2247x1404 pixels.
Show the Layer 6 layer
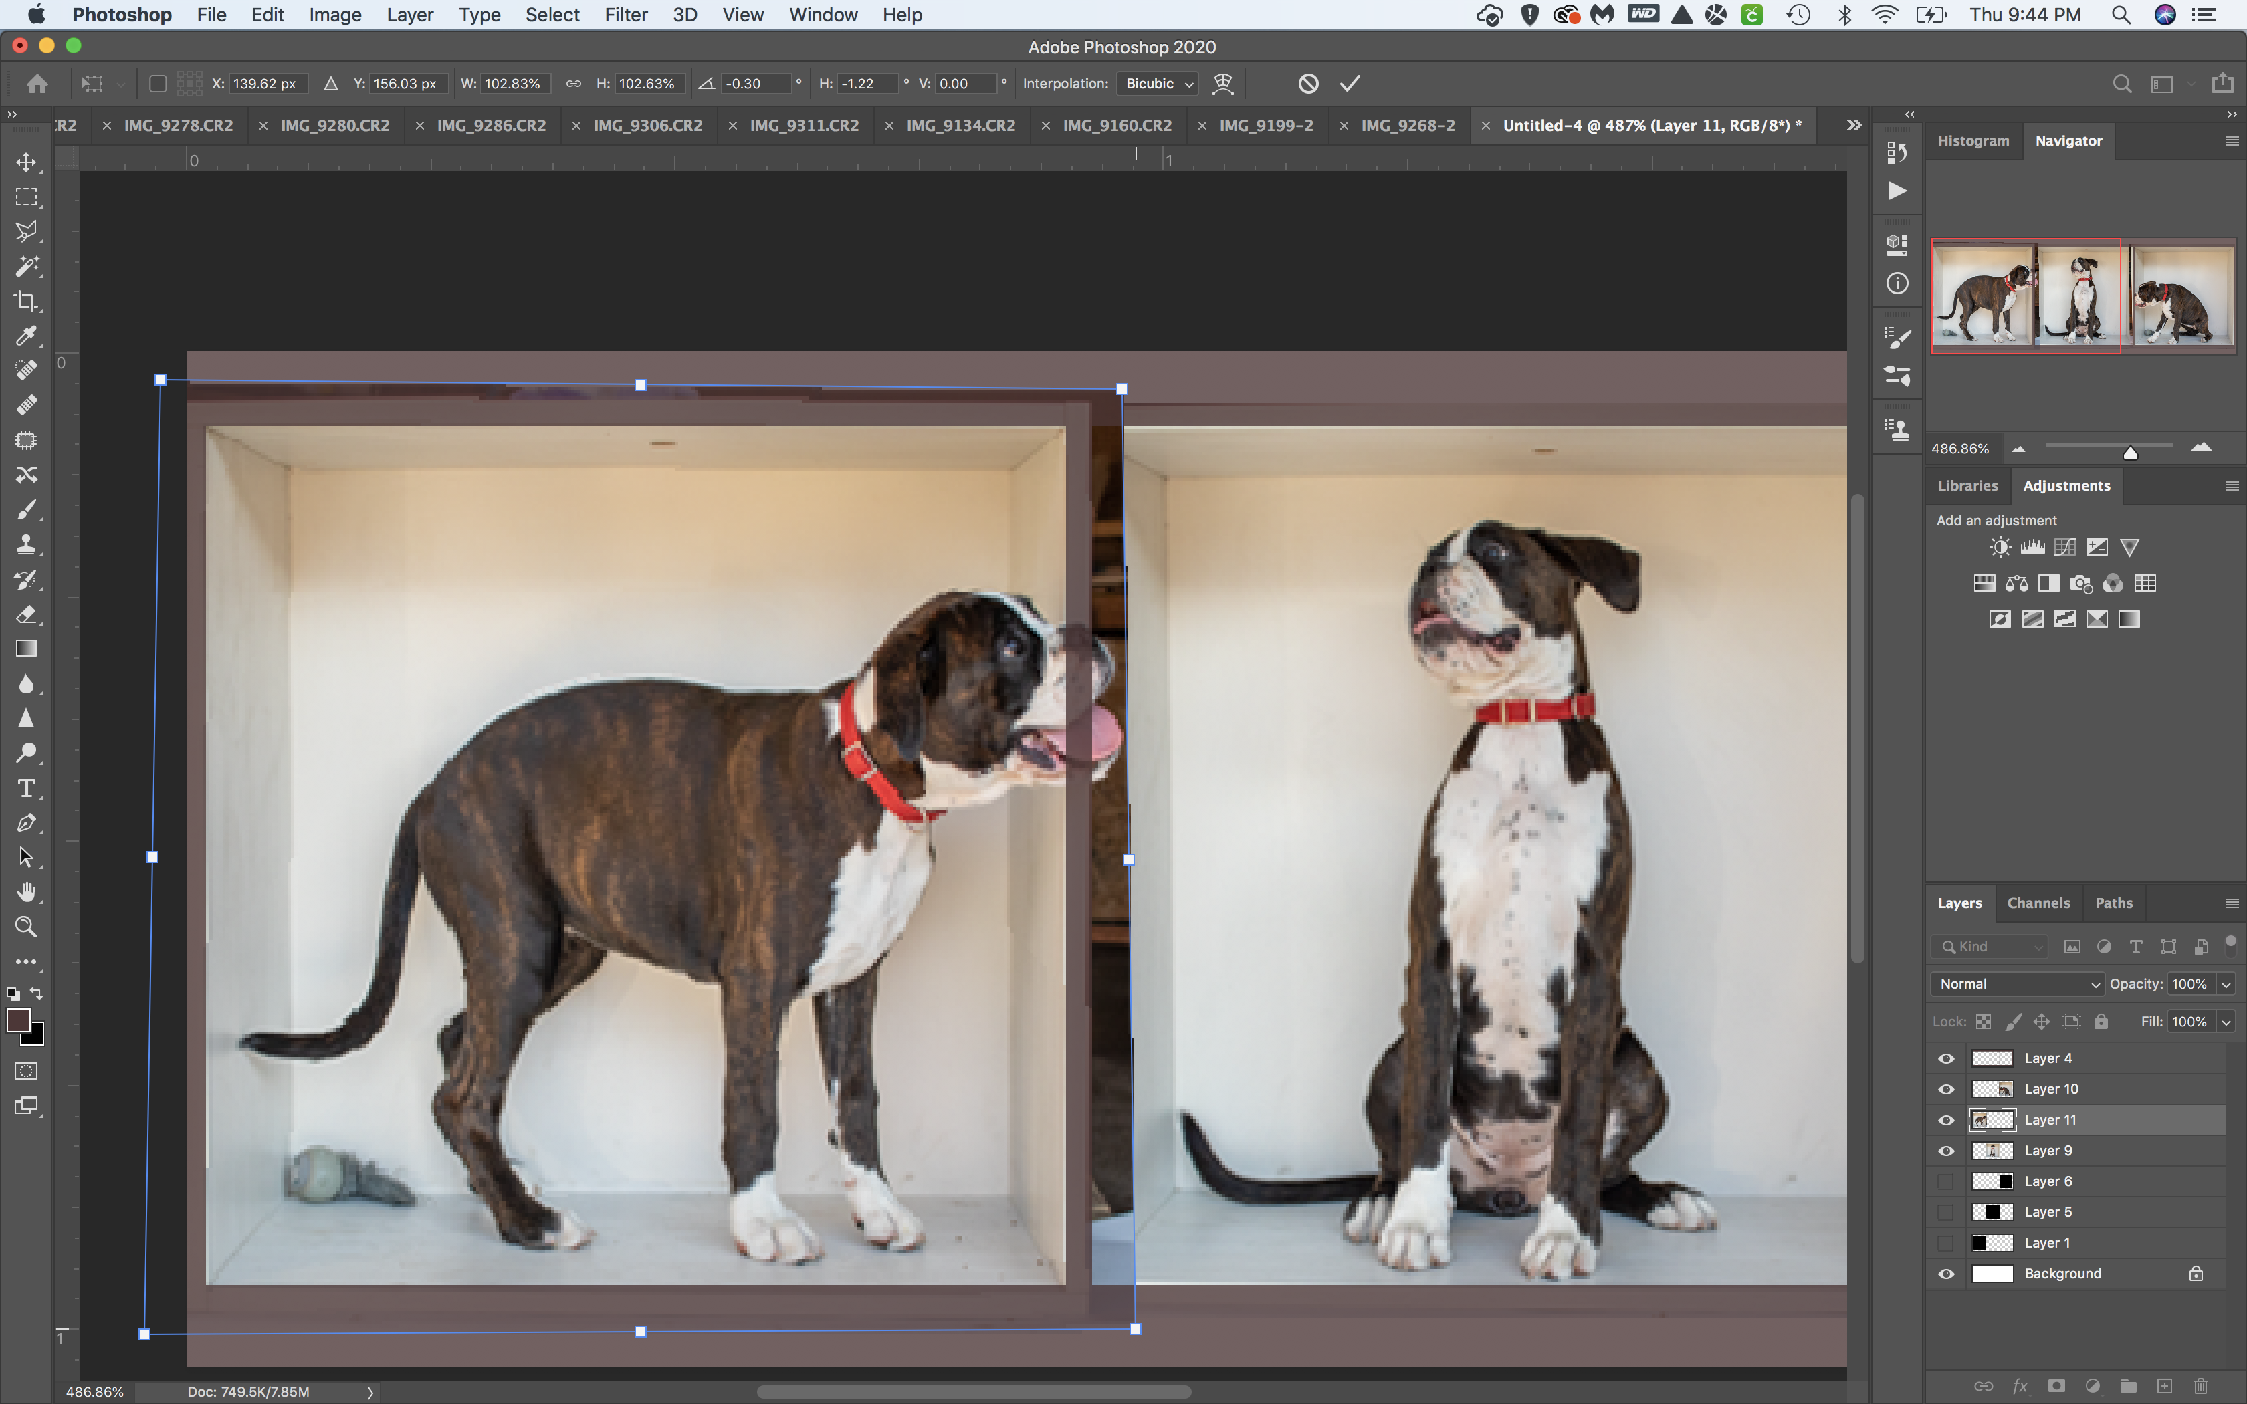1946,1180
